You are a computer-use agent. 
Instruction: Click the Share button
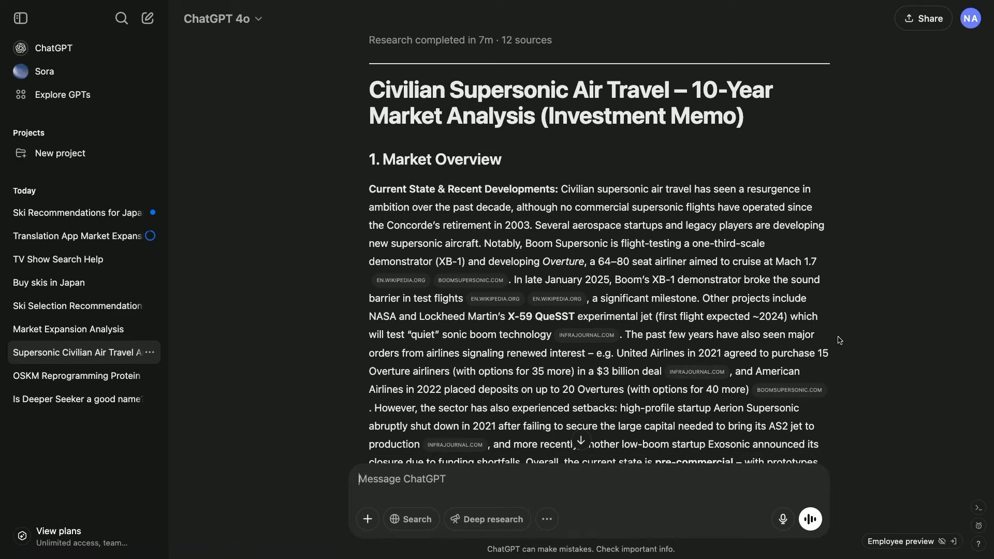click(923, 19)
